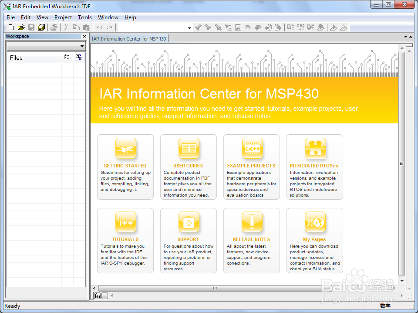The height and width of the screenshot is (313, 418).
Task: Click the Redo arrow icon
Action: tap(109, 27)
